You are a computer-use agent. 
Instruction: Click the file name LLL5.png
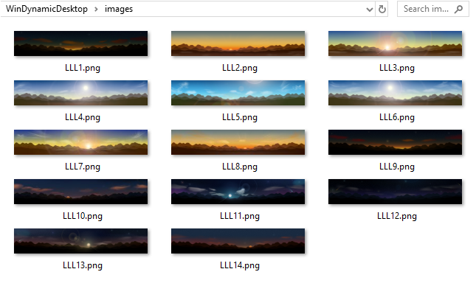(240, 117)
